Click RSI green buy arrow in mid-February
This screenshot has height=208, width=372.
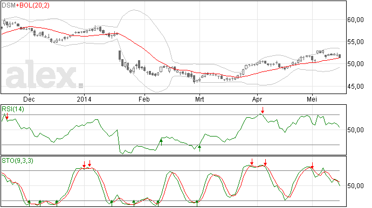[161, 142]
